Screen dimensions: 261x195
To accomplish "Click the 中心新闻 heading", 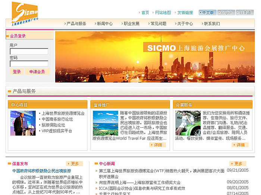I will [x=107, y=164].
